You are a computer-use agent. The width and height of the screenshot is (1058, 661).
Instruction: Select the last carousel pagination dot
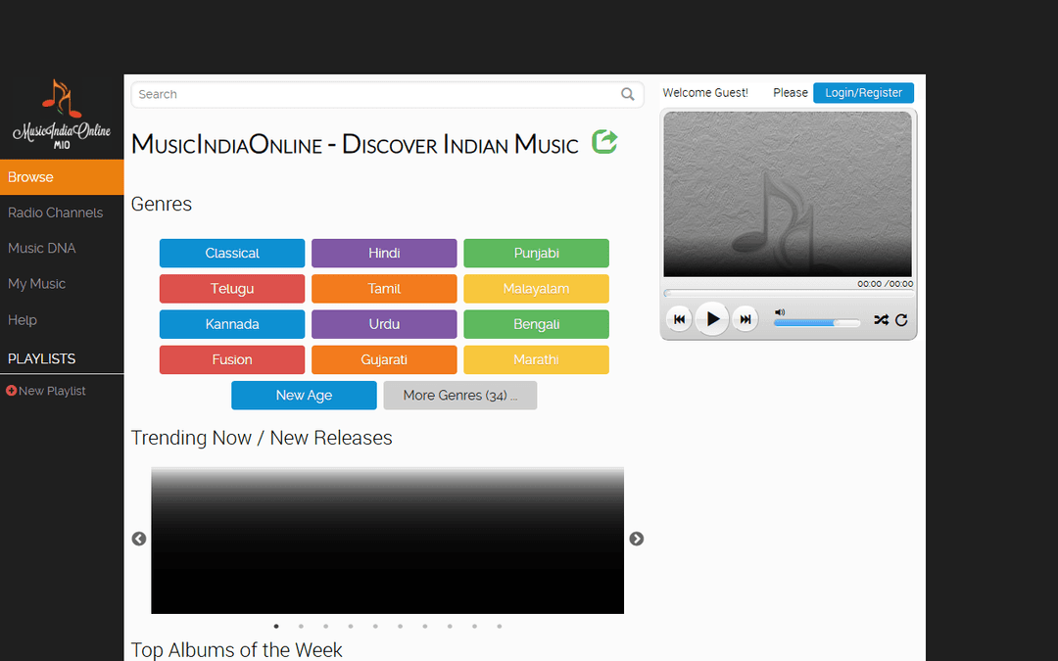coord(500,626)
